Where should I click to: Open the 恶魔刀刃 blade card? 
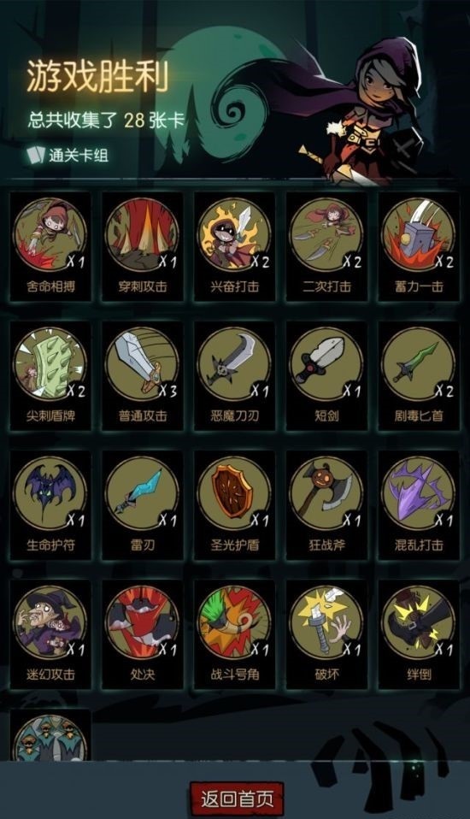coord(234,375)
